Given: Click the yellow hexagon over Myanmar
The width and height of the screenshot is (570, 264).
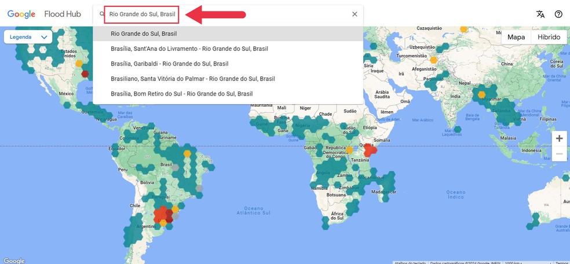Looking at the screenshot, I should [482, 95].
